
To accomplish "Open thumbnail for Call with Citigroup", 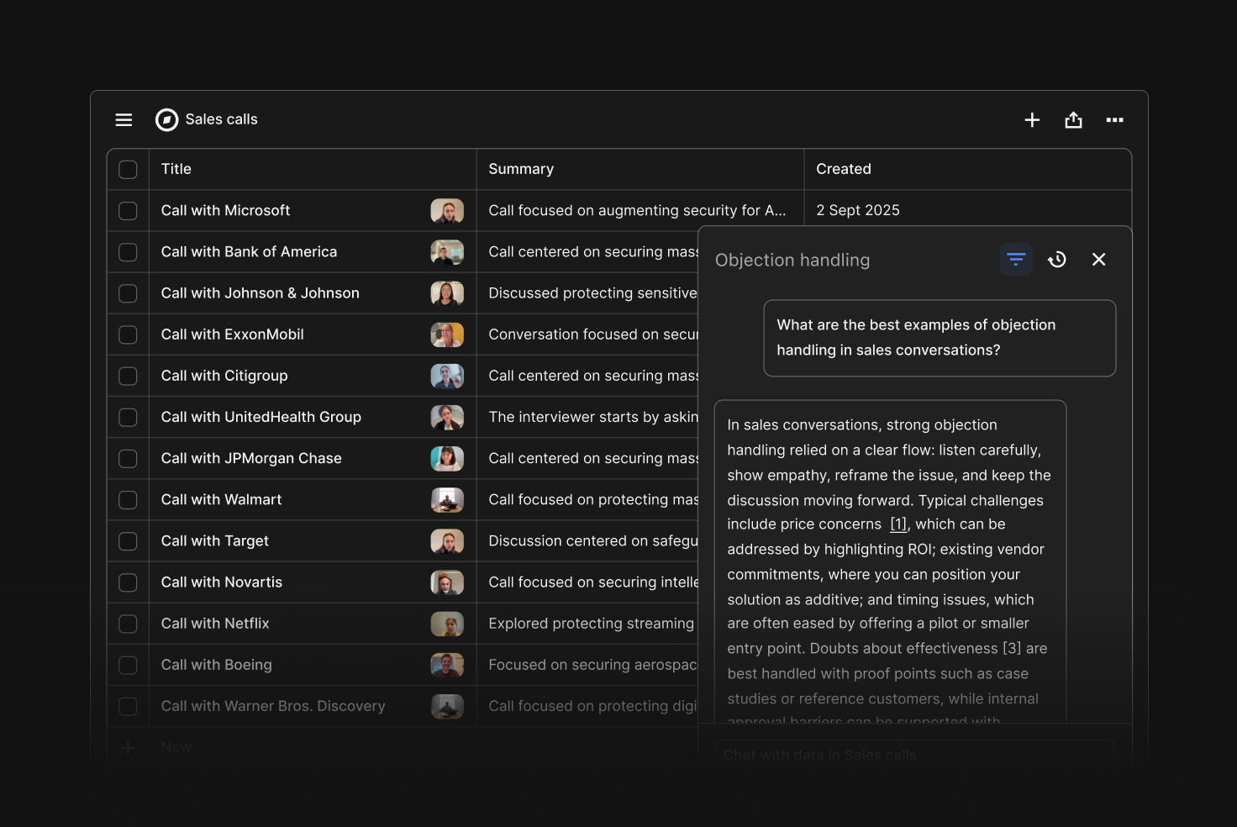I will click(x=447, y=376).
